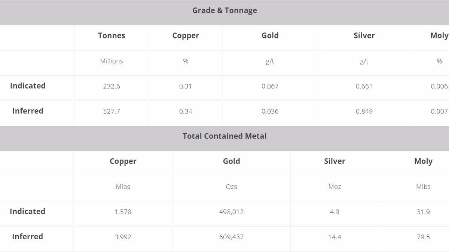Screen dimensions: 449x252
Task: Click the Inferred tonnes value 527.7
Action: coord(112,111)
